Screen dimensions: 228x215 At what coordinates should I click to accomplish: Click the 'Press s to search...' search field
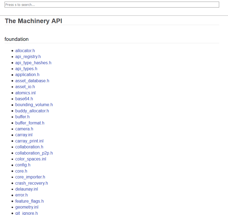click(112, 5)
